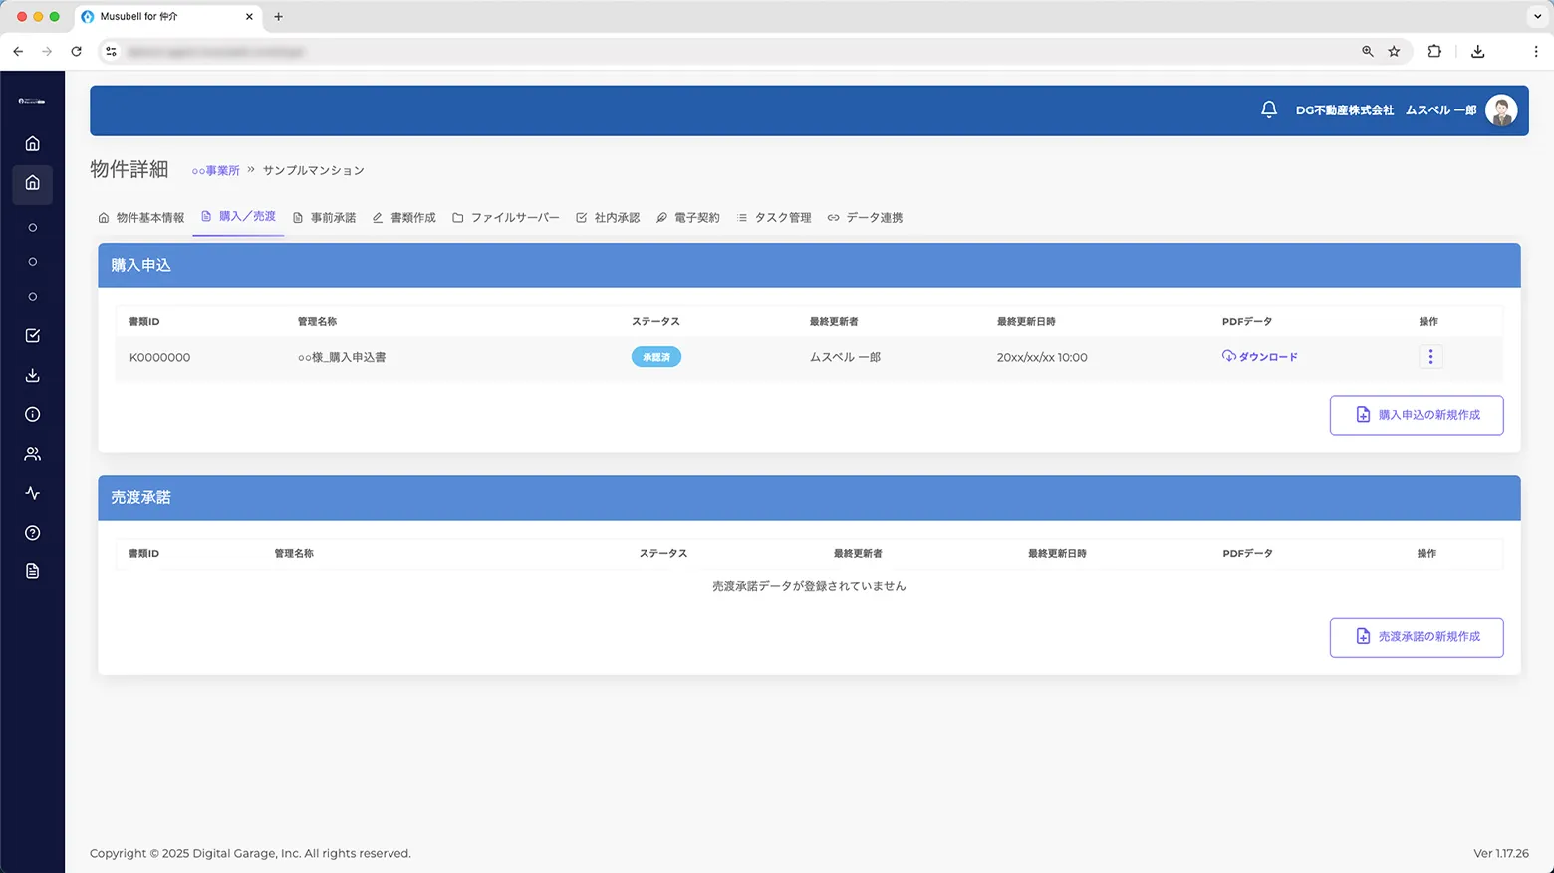Open the user profile avatar

1500,110
